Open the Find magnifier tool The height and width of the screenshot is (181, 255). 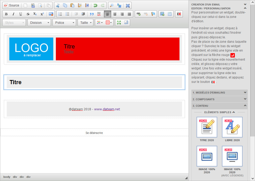coord(112,5)
